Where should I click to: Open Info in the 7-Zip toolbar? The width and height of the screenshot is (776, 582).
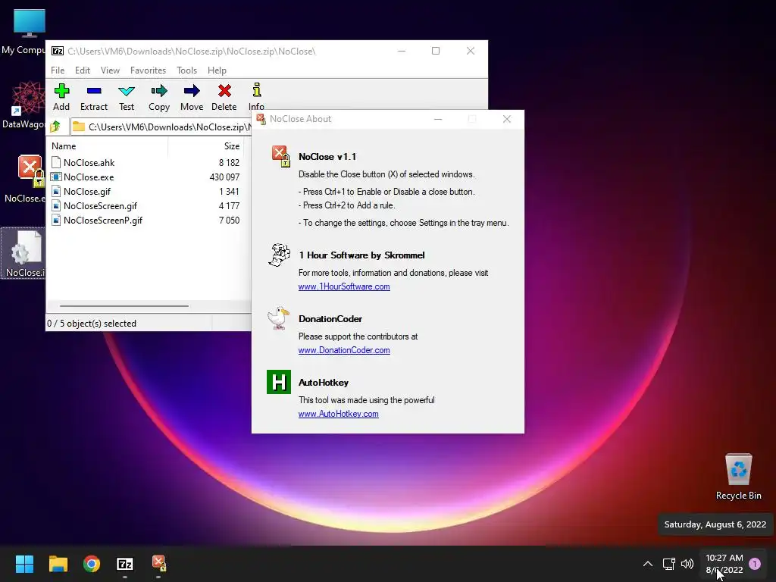[x=256, y=97]
